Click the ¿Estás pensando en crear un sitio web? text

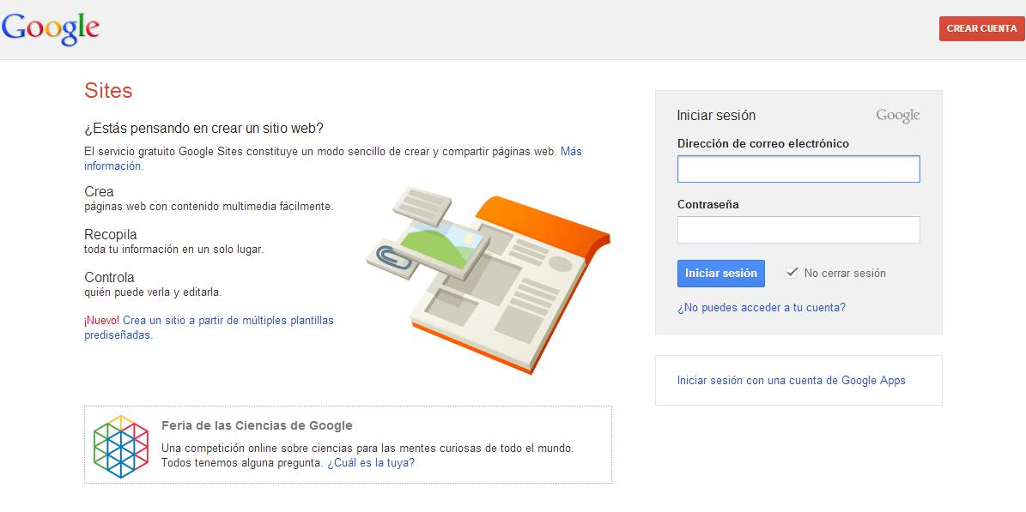coord(203,128)
